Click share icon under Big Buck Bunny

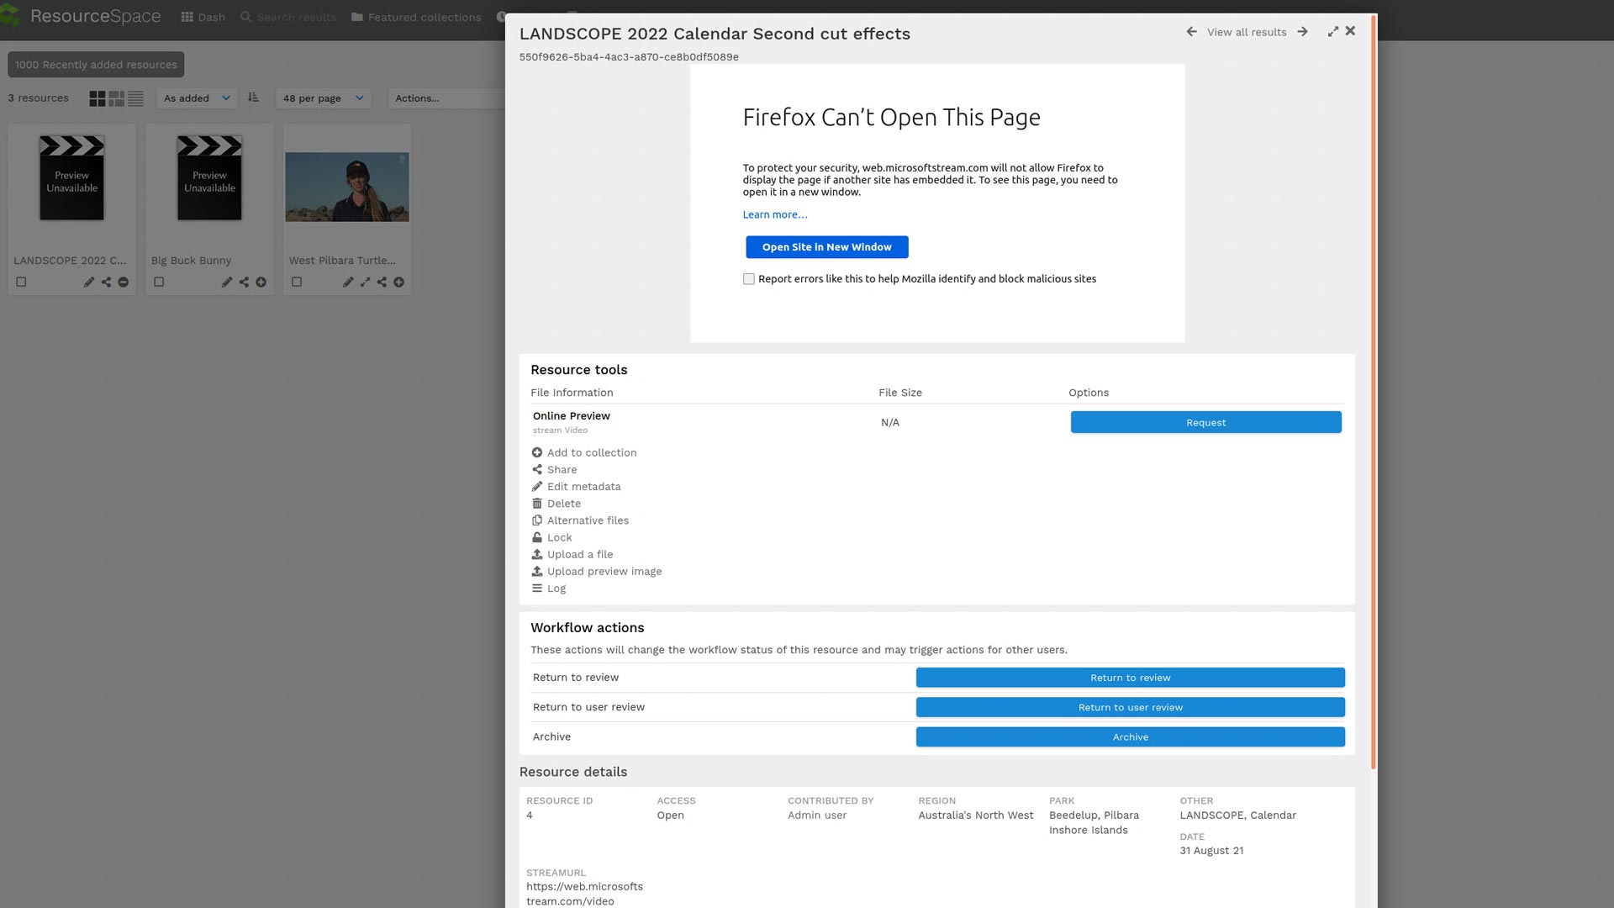pyautogui.click(x=244, y=282)
